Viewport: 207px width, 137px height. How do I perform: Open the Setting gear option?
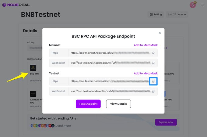pyautogui.click(x=156, y=14)
